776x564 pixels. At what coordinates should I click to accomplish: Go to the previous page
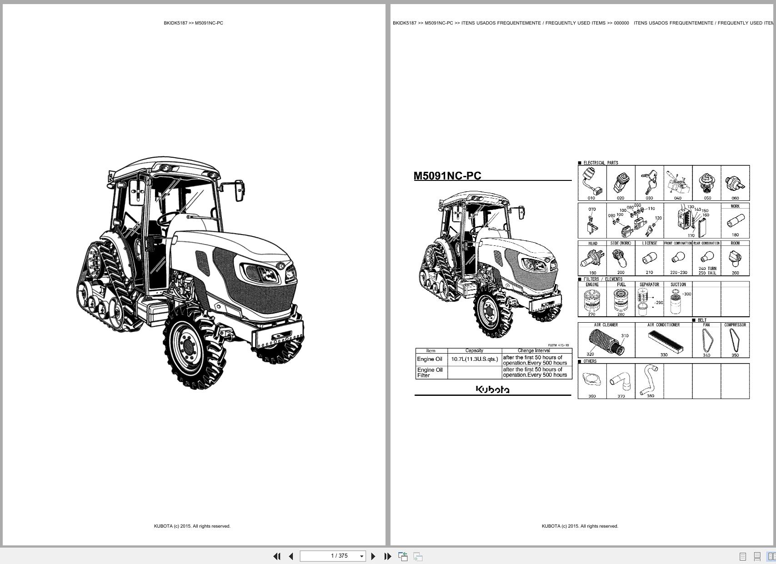point(291,556)
